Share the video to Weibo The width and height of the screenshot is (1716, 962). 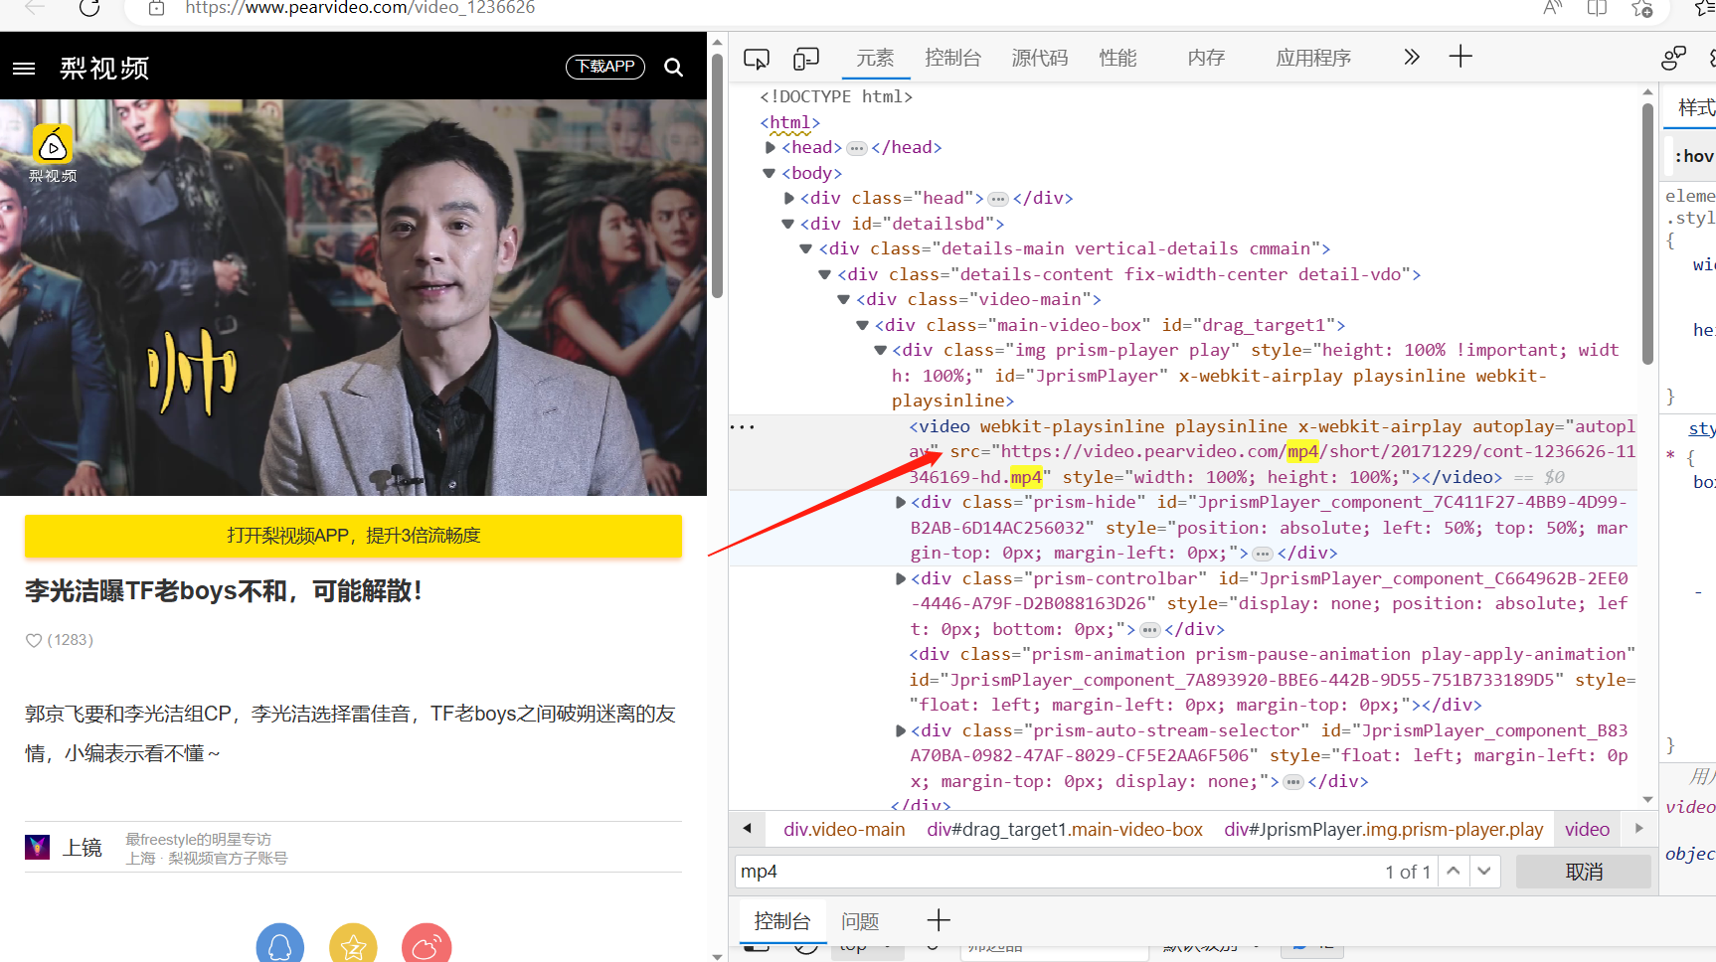(427, 944)
